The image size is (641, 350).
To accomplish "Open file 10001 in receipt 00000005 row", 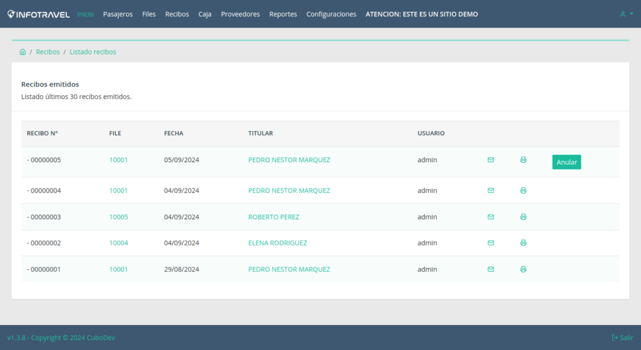I will coord(118,160).
